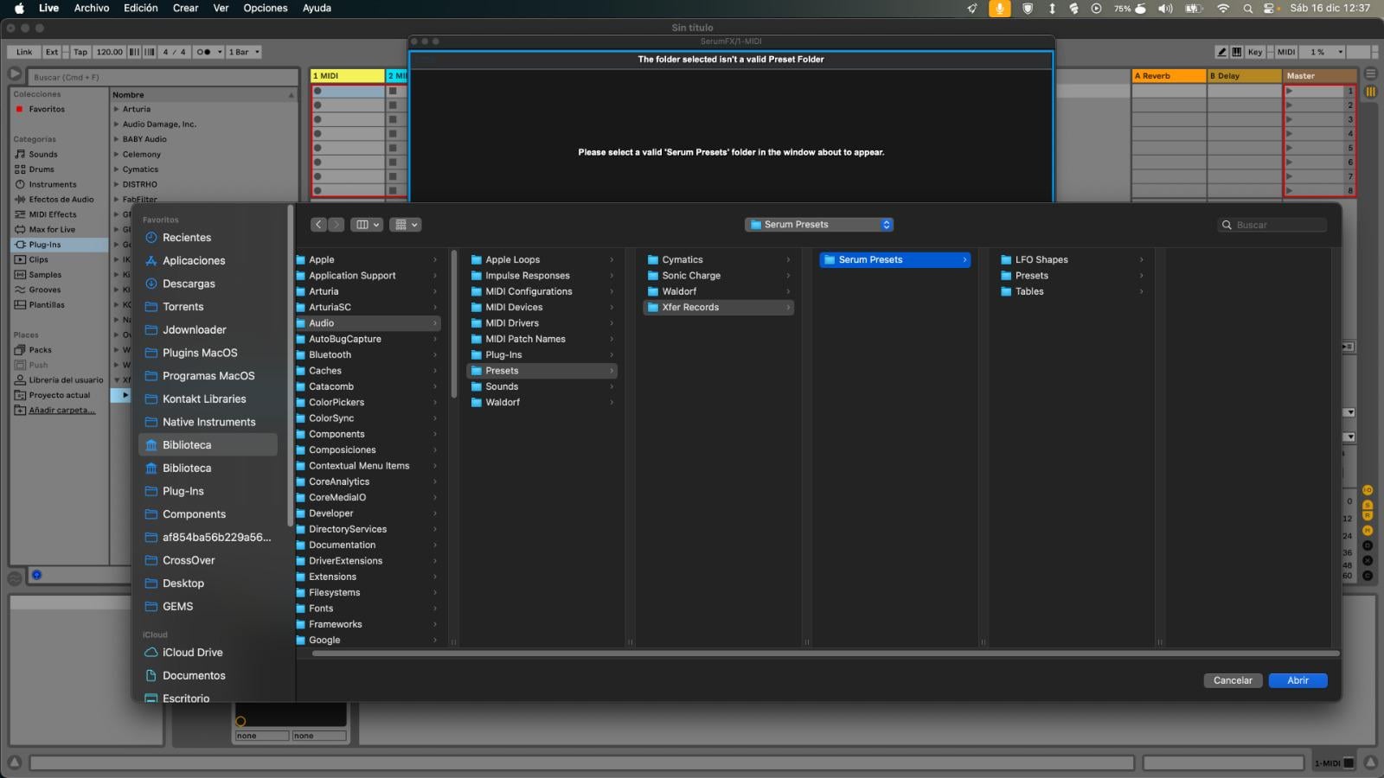1384x778 pixels.
Task: Open volume control in menu bar
Action: (1166, 8)
